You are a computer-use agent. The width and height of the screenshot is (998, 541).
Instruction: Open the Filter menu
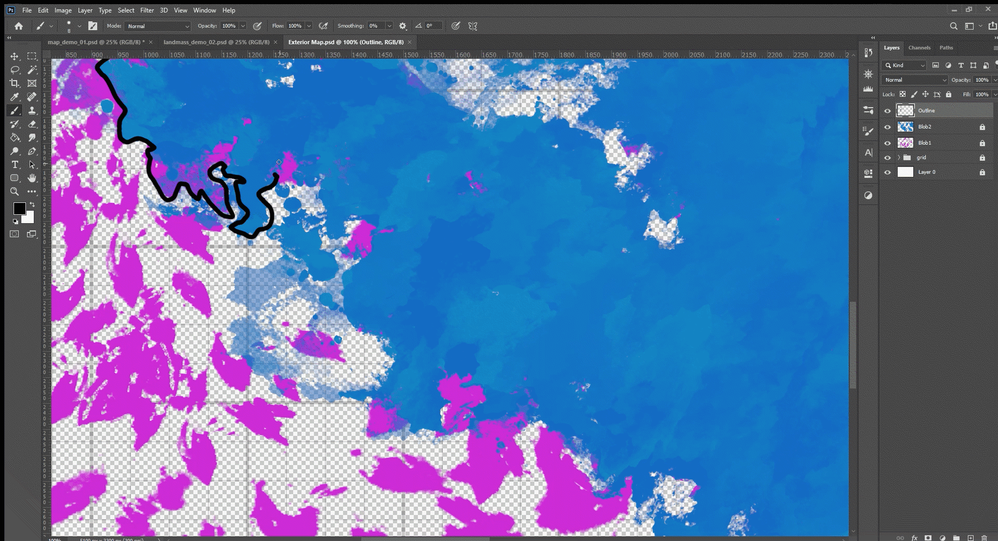coord(147,10)
